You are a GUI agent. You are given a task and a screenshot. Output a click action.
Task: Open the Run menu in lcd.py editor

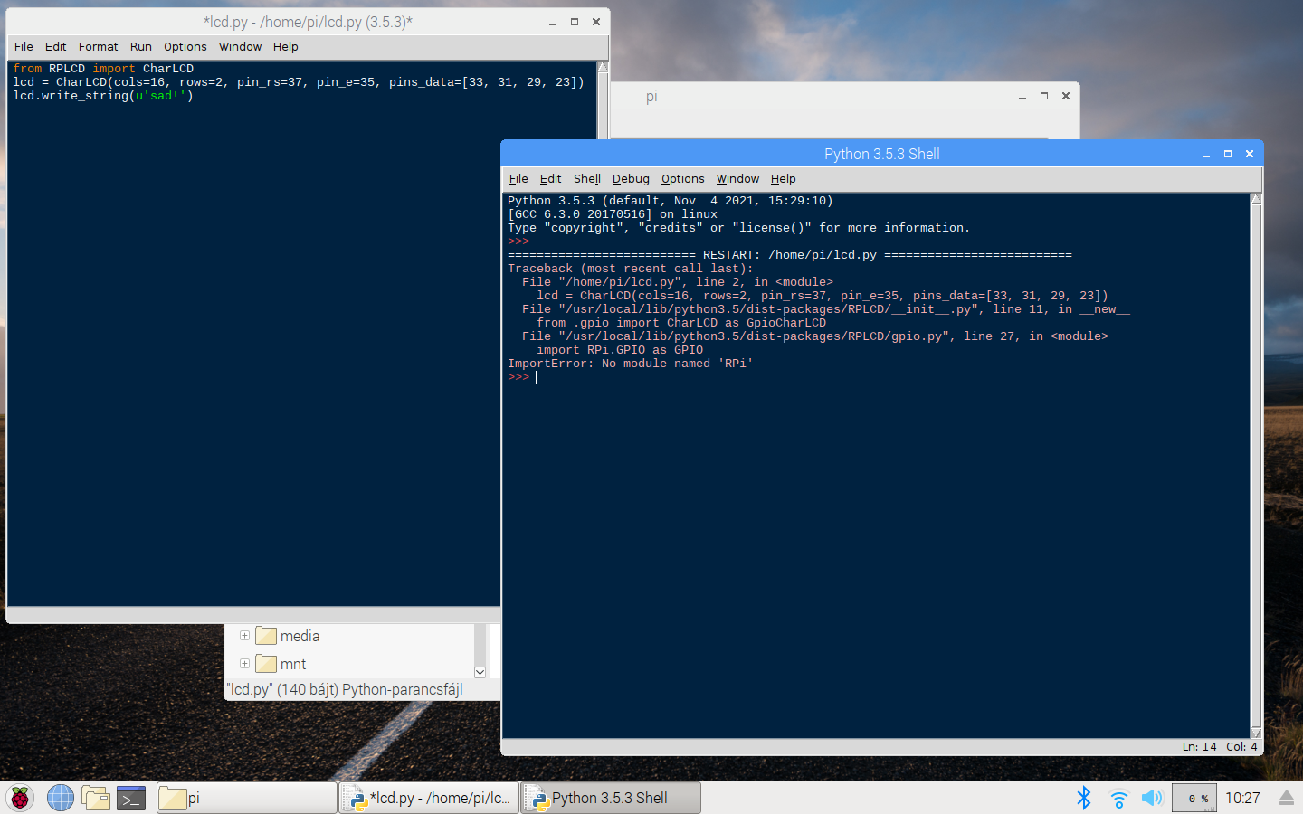pos(140,47)
